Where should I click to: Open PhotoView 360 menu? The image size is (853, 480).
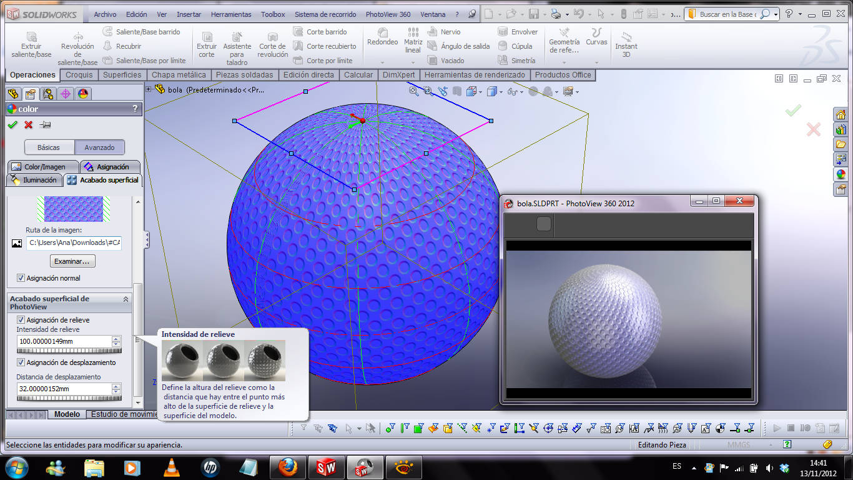(388, 14)
